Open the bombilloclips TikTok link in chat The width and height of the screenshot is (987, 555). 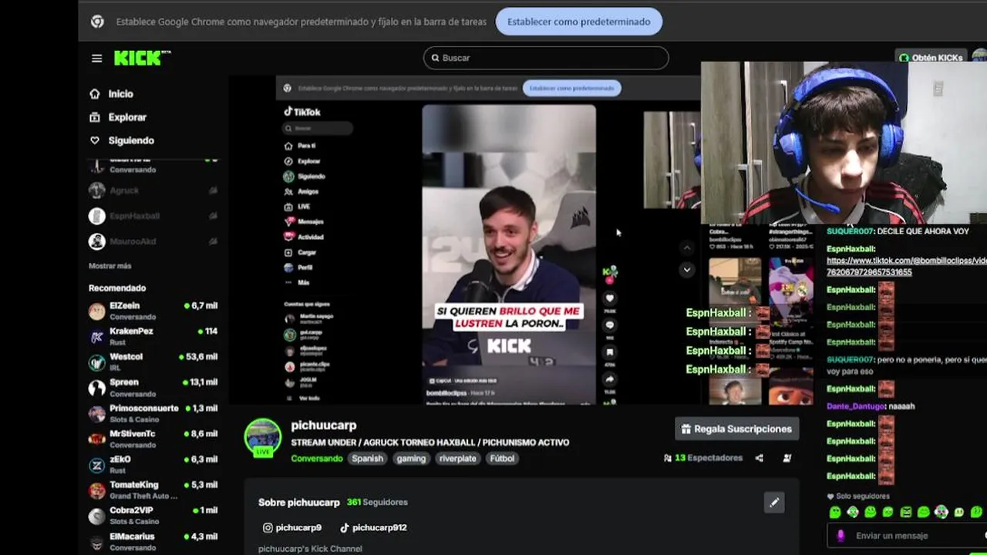(x=906, y=267)
